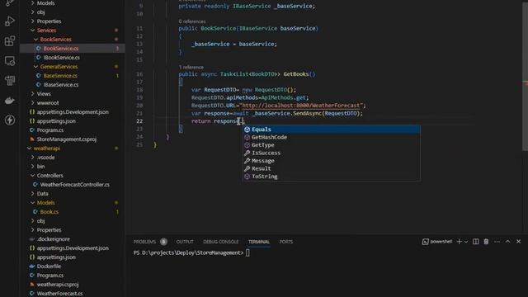Screen dimensions: 528x297
Task: Open StoreManagement.csproj file
Action: [x=73, y=139]
